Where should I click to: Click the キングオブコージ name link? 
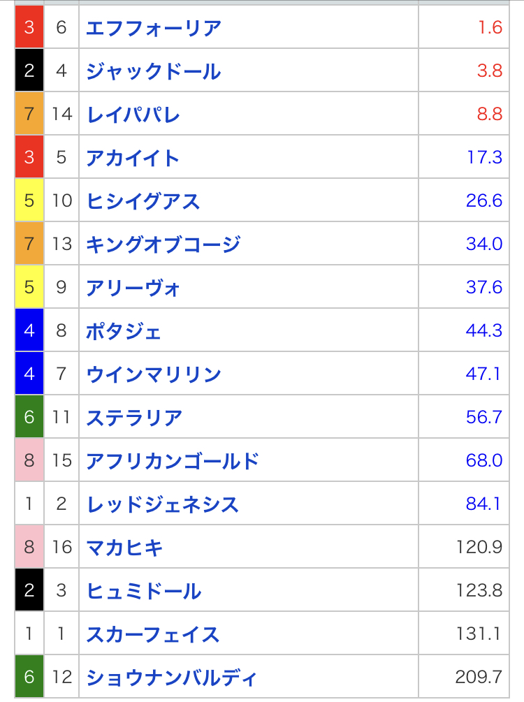click(163, 244)
